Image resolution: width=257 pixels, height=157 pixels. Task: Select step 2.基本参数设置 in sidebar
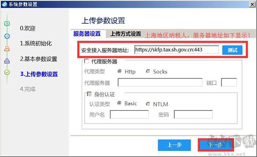pos(39,59)
